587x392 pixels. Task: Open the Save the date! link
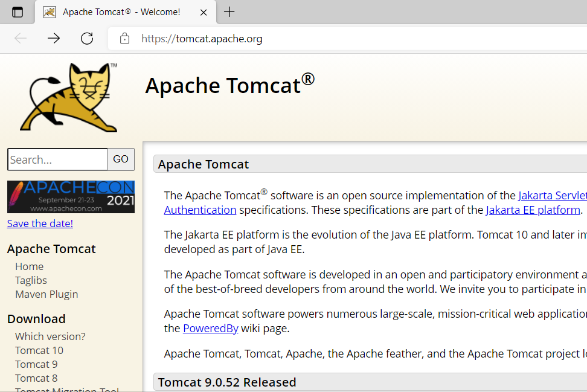pyautogui.click(x=40, y=223)
